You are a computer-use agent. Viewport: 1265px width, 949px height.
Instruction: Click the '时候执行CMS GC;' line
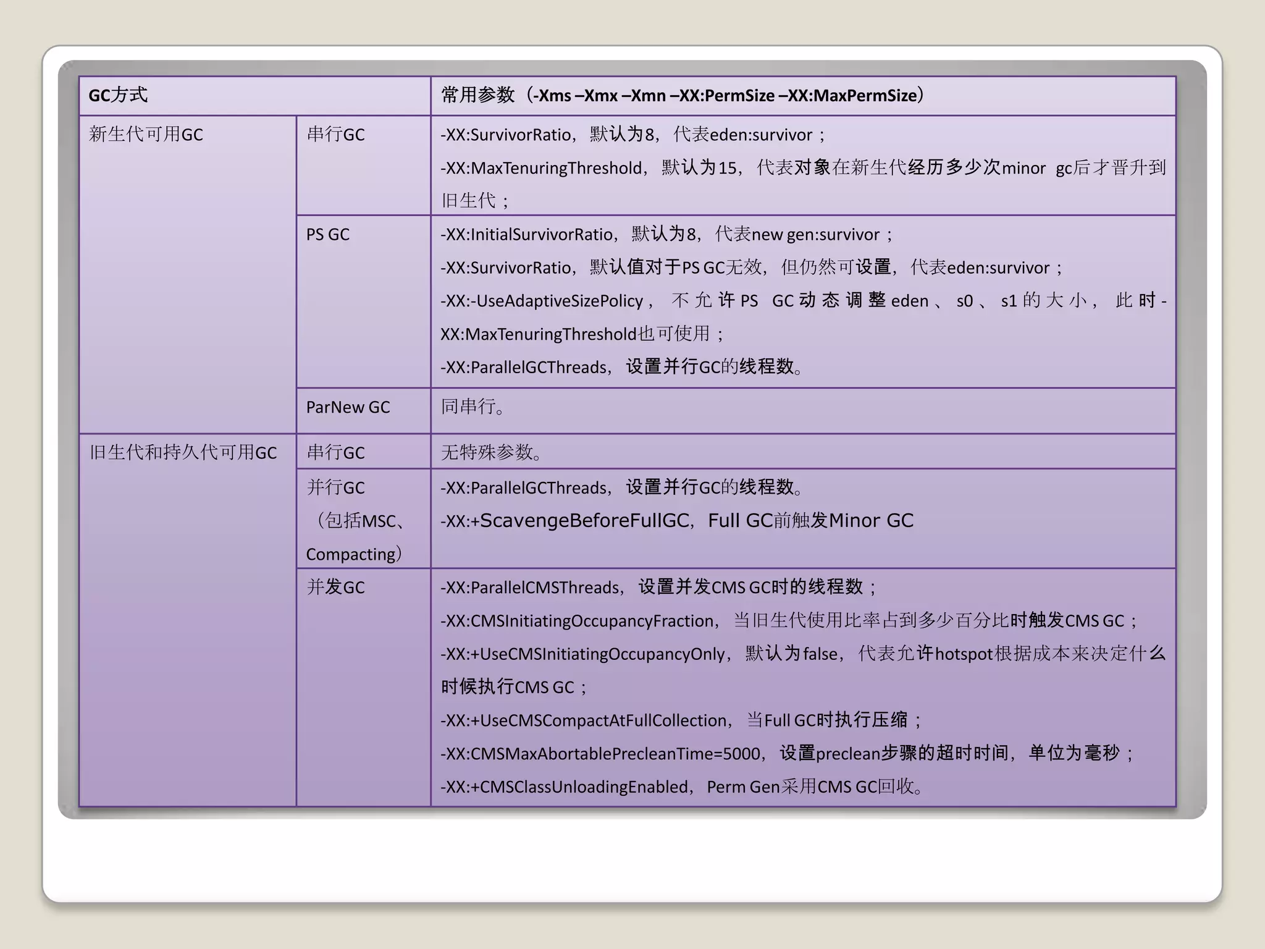click(515, 687)
